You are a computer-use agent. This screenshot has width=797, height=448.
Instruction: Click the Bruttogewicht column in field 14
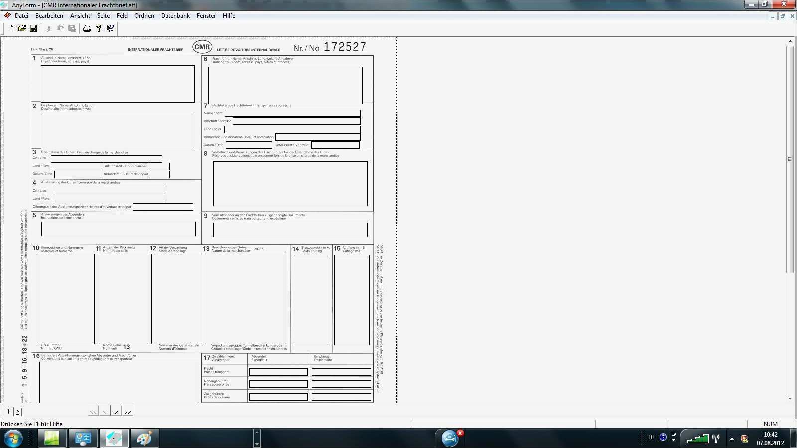[x=311, y=300]
